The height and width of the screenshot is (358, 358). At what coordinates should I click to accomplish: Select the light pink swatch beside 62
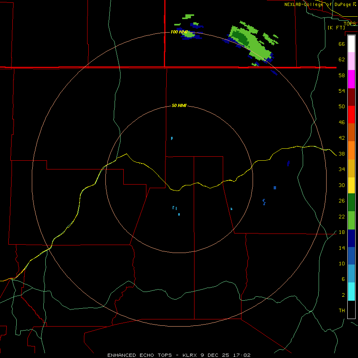(x=351, y=61)
